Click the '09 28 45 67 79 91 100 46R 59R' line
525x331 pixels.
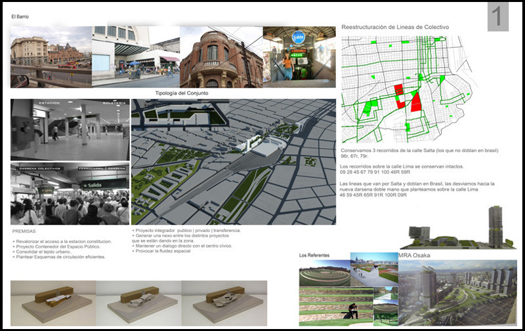(x=375, y=172)
